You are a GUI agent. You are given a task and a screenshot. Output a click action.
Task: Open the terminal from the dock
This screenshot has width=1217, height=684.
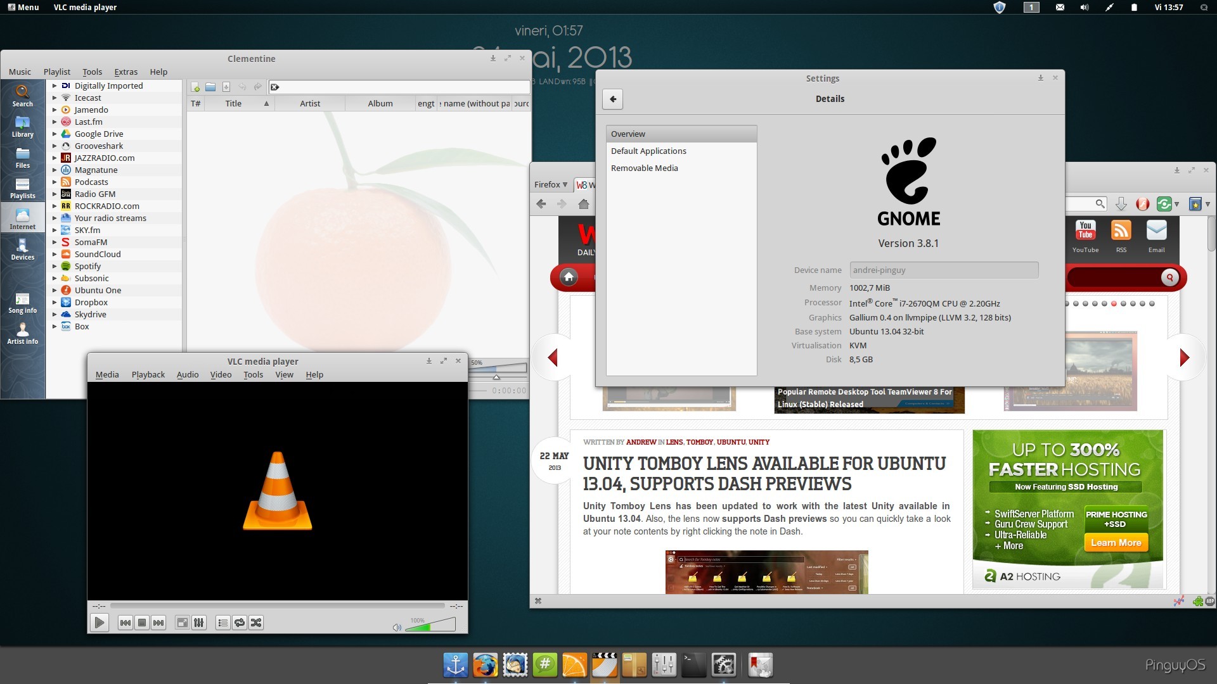tap(693, 665)
